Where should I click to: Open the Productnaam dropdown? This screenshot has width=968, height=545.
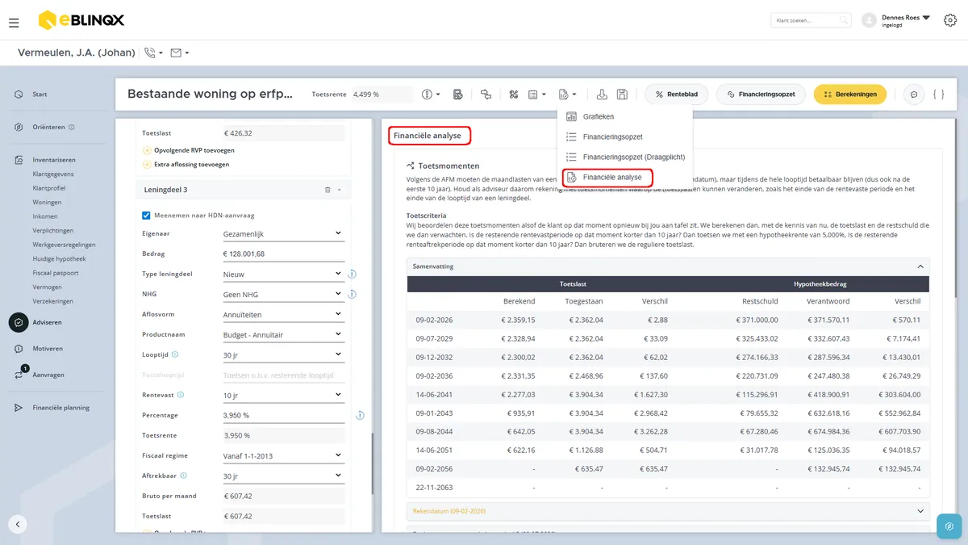coord(283,334)
